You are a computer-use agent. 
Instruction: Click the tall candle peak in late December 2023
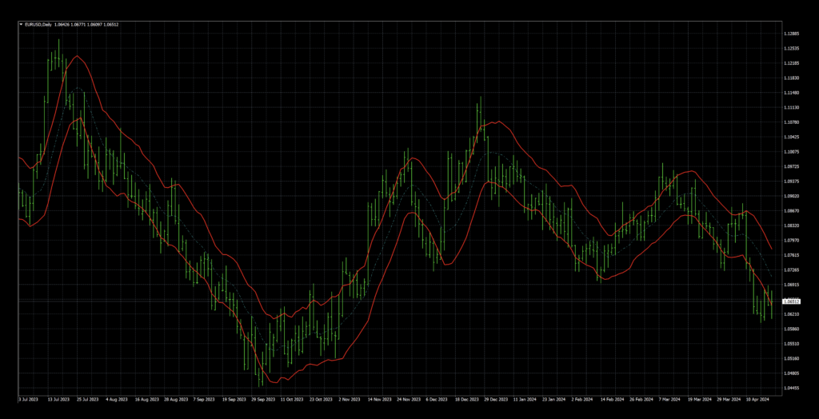[480, 99]
